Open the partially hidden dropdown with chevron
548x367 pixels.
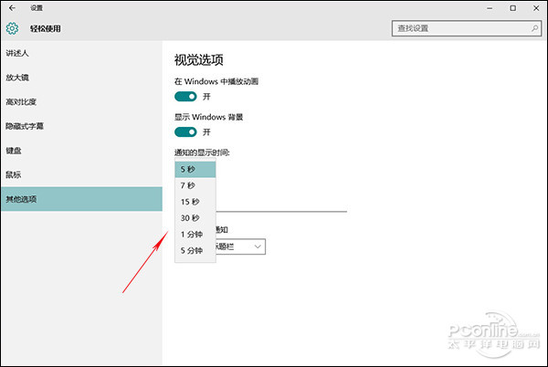pyautogui.click(x=240, y=246)
